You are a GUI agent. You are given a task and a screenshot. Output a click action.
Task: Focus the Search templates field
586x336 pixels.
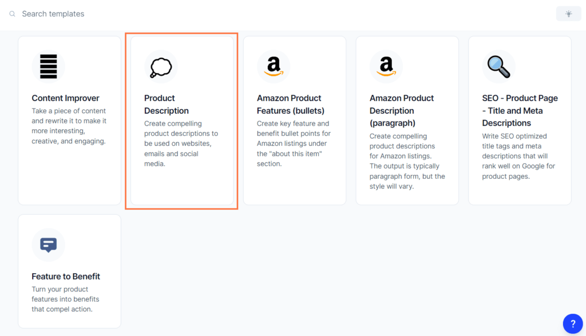coord(280,14)
